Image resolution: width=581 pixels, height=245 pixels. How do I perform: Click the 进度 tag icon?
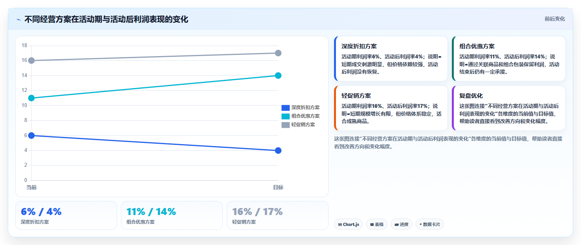coord(396,225)
